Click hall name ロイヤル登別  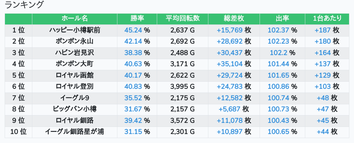pyautogui.click(x=75, y=87)
